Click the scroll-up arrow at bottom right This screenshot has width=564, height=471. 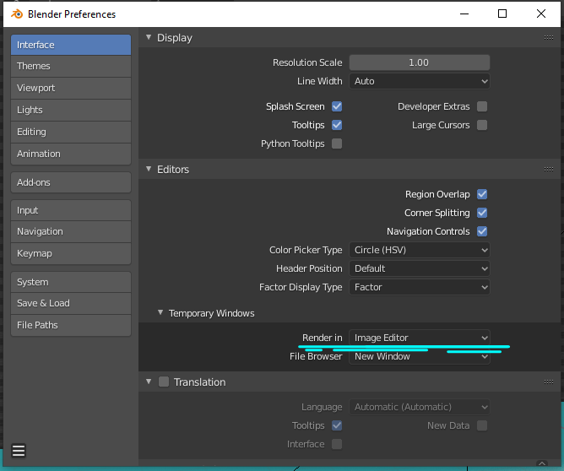point(542,463)
